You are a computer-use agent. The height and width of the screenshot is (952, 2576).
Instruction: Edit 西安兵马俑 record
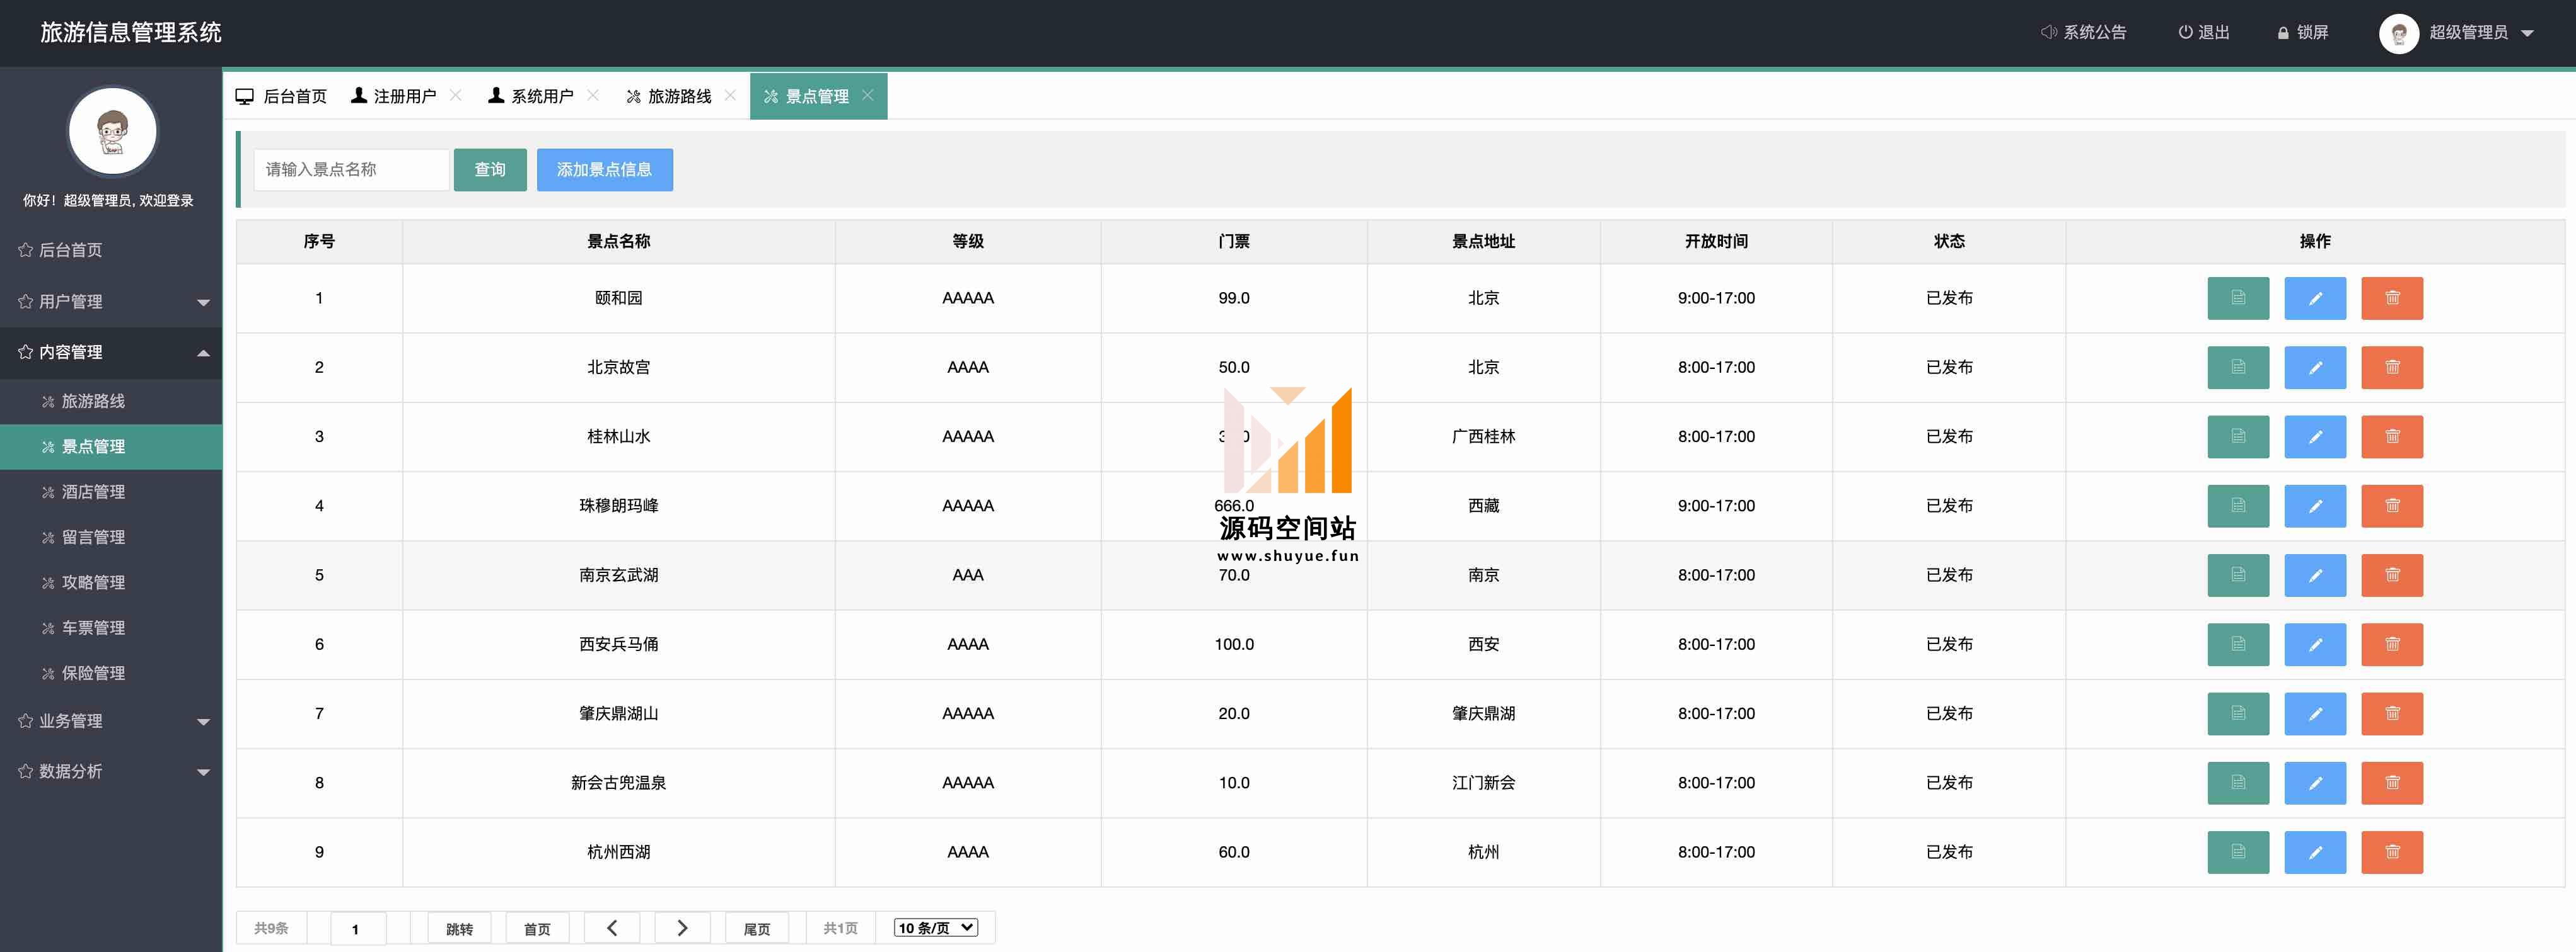(x=2315, y=644)
